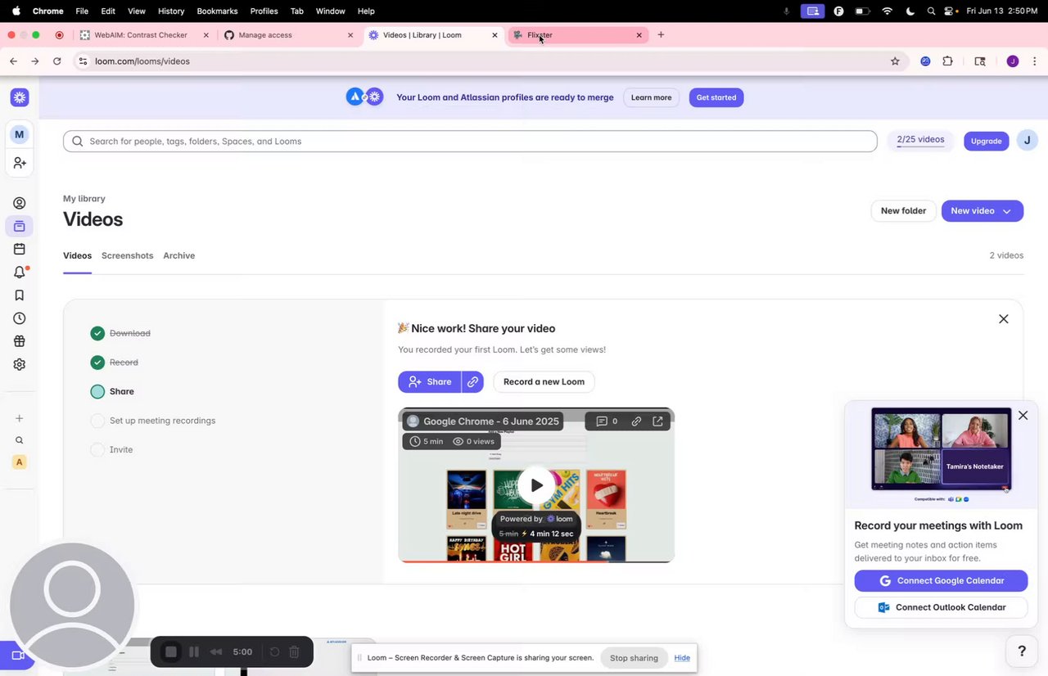Open the Bookmarks menu in menu bar
This screenshot has height=676, width=1048.
click(x=217, y=11)
